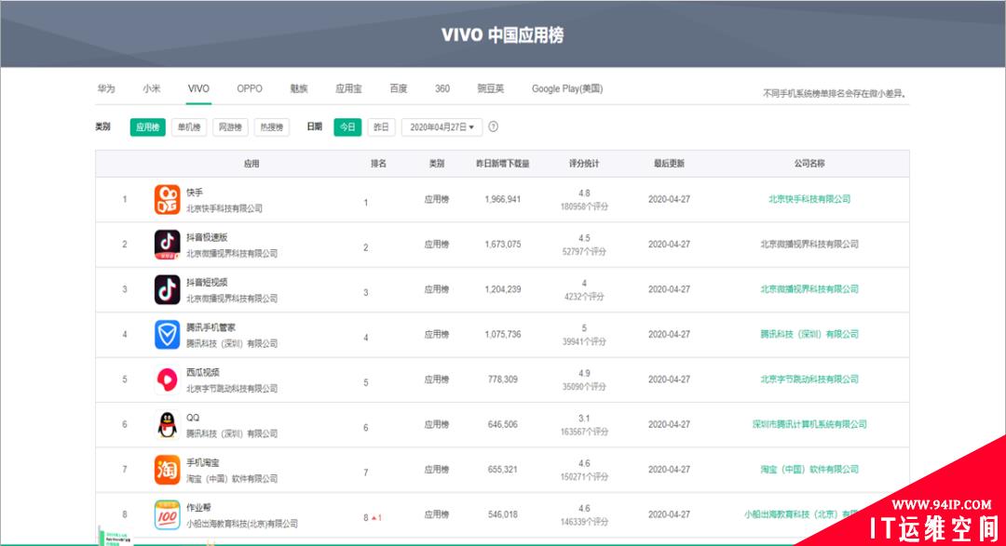Click the 西瓜视频 app name
1006x546 pixels.
point(203,372)
